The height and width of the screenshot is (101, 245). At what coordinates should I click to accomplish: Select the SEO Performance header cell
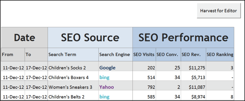(183, 37)
